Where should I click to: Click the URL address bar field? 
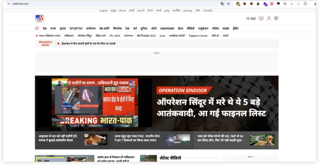click(109, 4)
